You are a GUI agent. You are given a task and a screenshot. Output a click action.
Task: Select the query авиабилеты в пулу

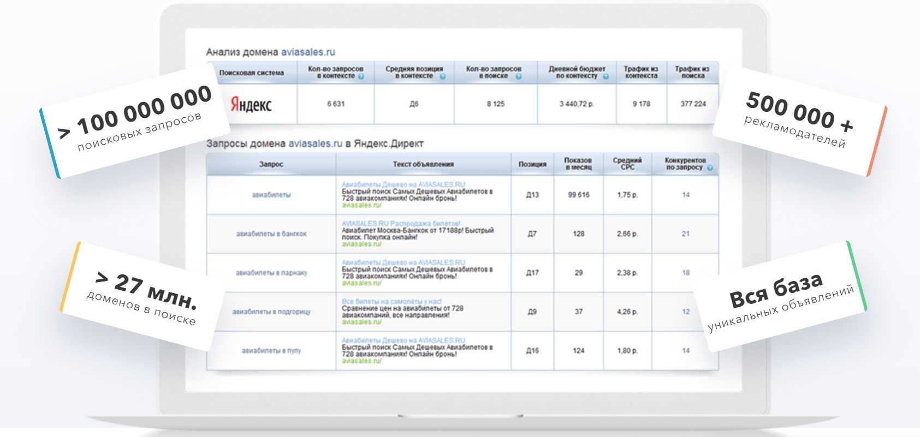click(x=271, y=351)
